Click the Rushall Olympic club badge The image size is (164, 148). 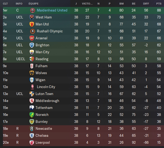point(33,31)
